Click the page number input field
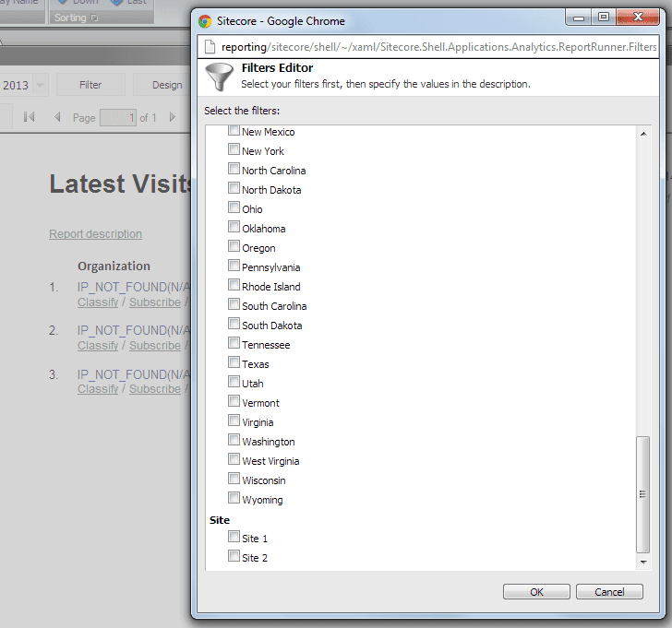 click(x=117, y=117)
